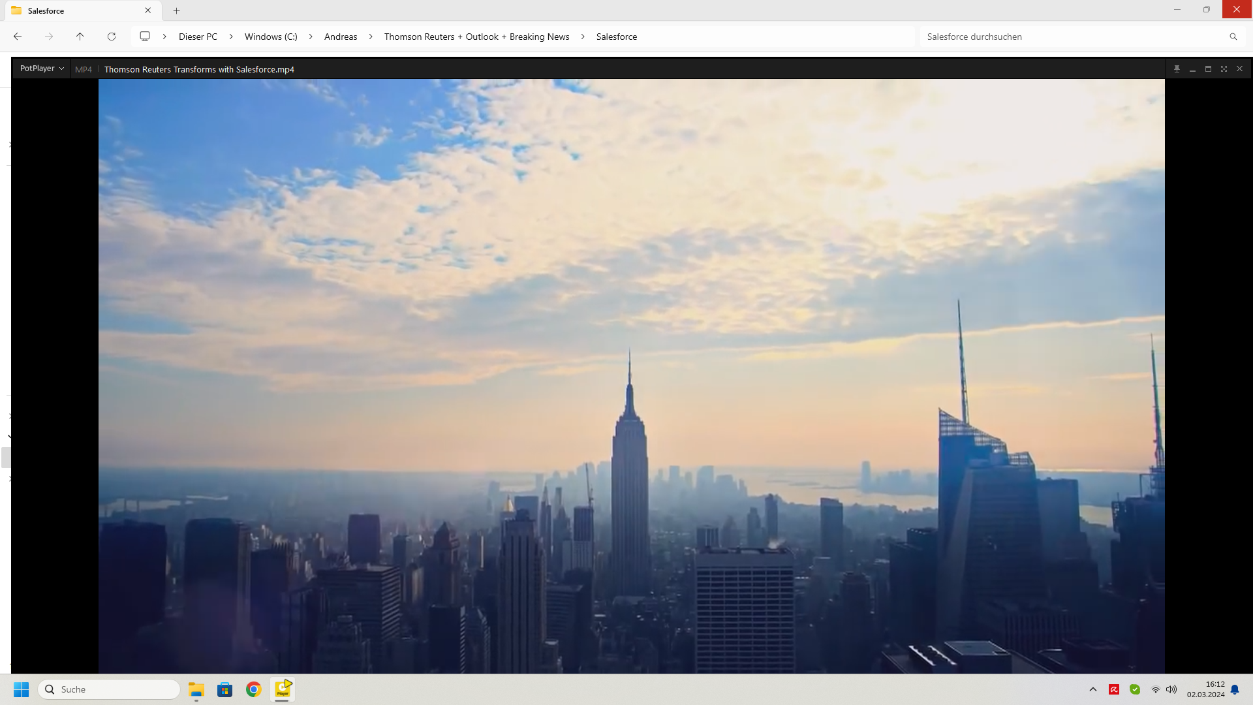The height and width of the screenshot is (705, 1253).
Task: Click the search magnifier icon in Explorer
Action: [1233, 37]
